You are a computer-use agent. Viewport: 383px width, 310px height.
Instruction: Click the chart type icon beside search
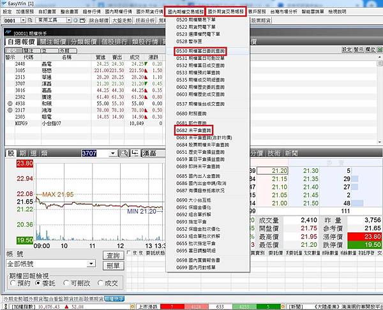135,153
